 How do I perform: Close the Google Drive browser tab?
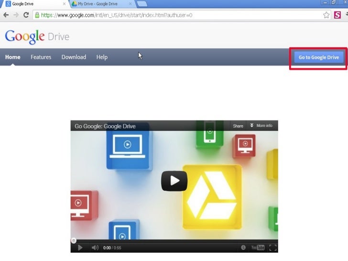64,4
